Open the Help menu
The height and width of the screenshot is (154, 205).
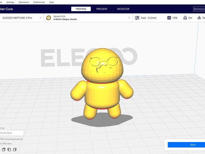[x=52, y=2]
